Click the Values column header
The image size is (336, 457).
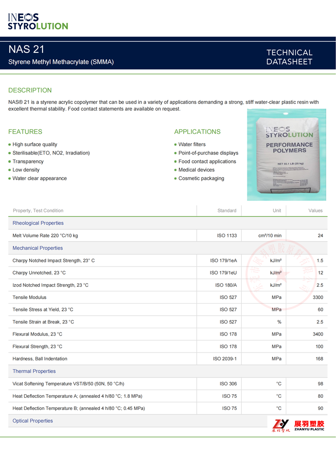point(315,211)
